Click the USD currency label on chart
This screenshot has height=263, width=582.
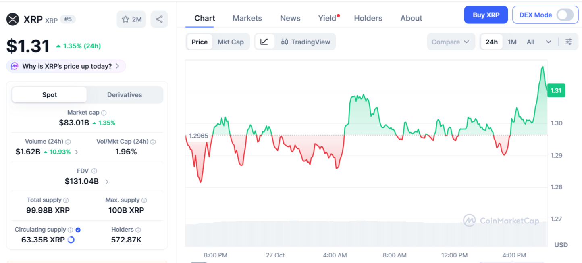[561, 245]
